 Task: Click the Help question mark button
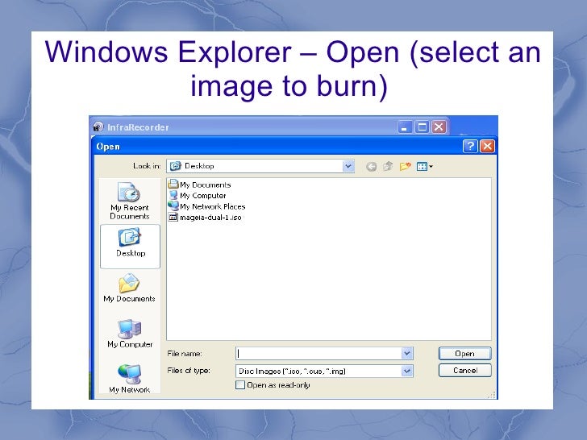tap(470, 147)
